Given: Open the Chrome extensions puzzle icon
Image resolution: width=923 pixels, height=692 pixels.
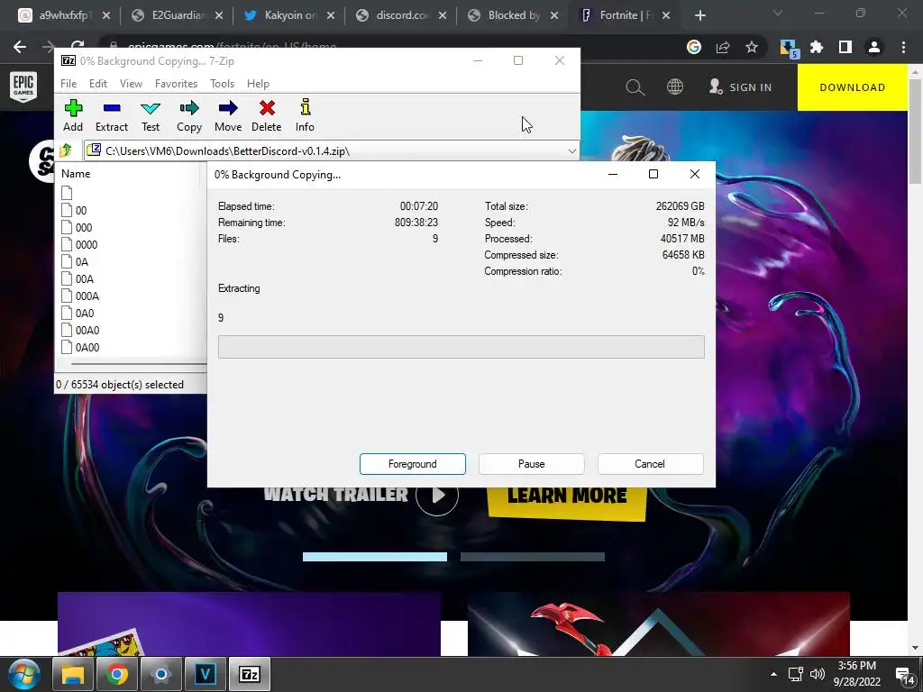Looking at the screenshot, I should [817, 47].
